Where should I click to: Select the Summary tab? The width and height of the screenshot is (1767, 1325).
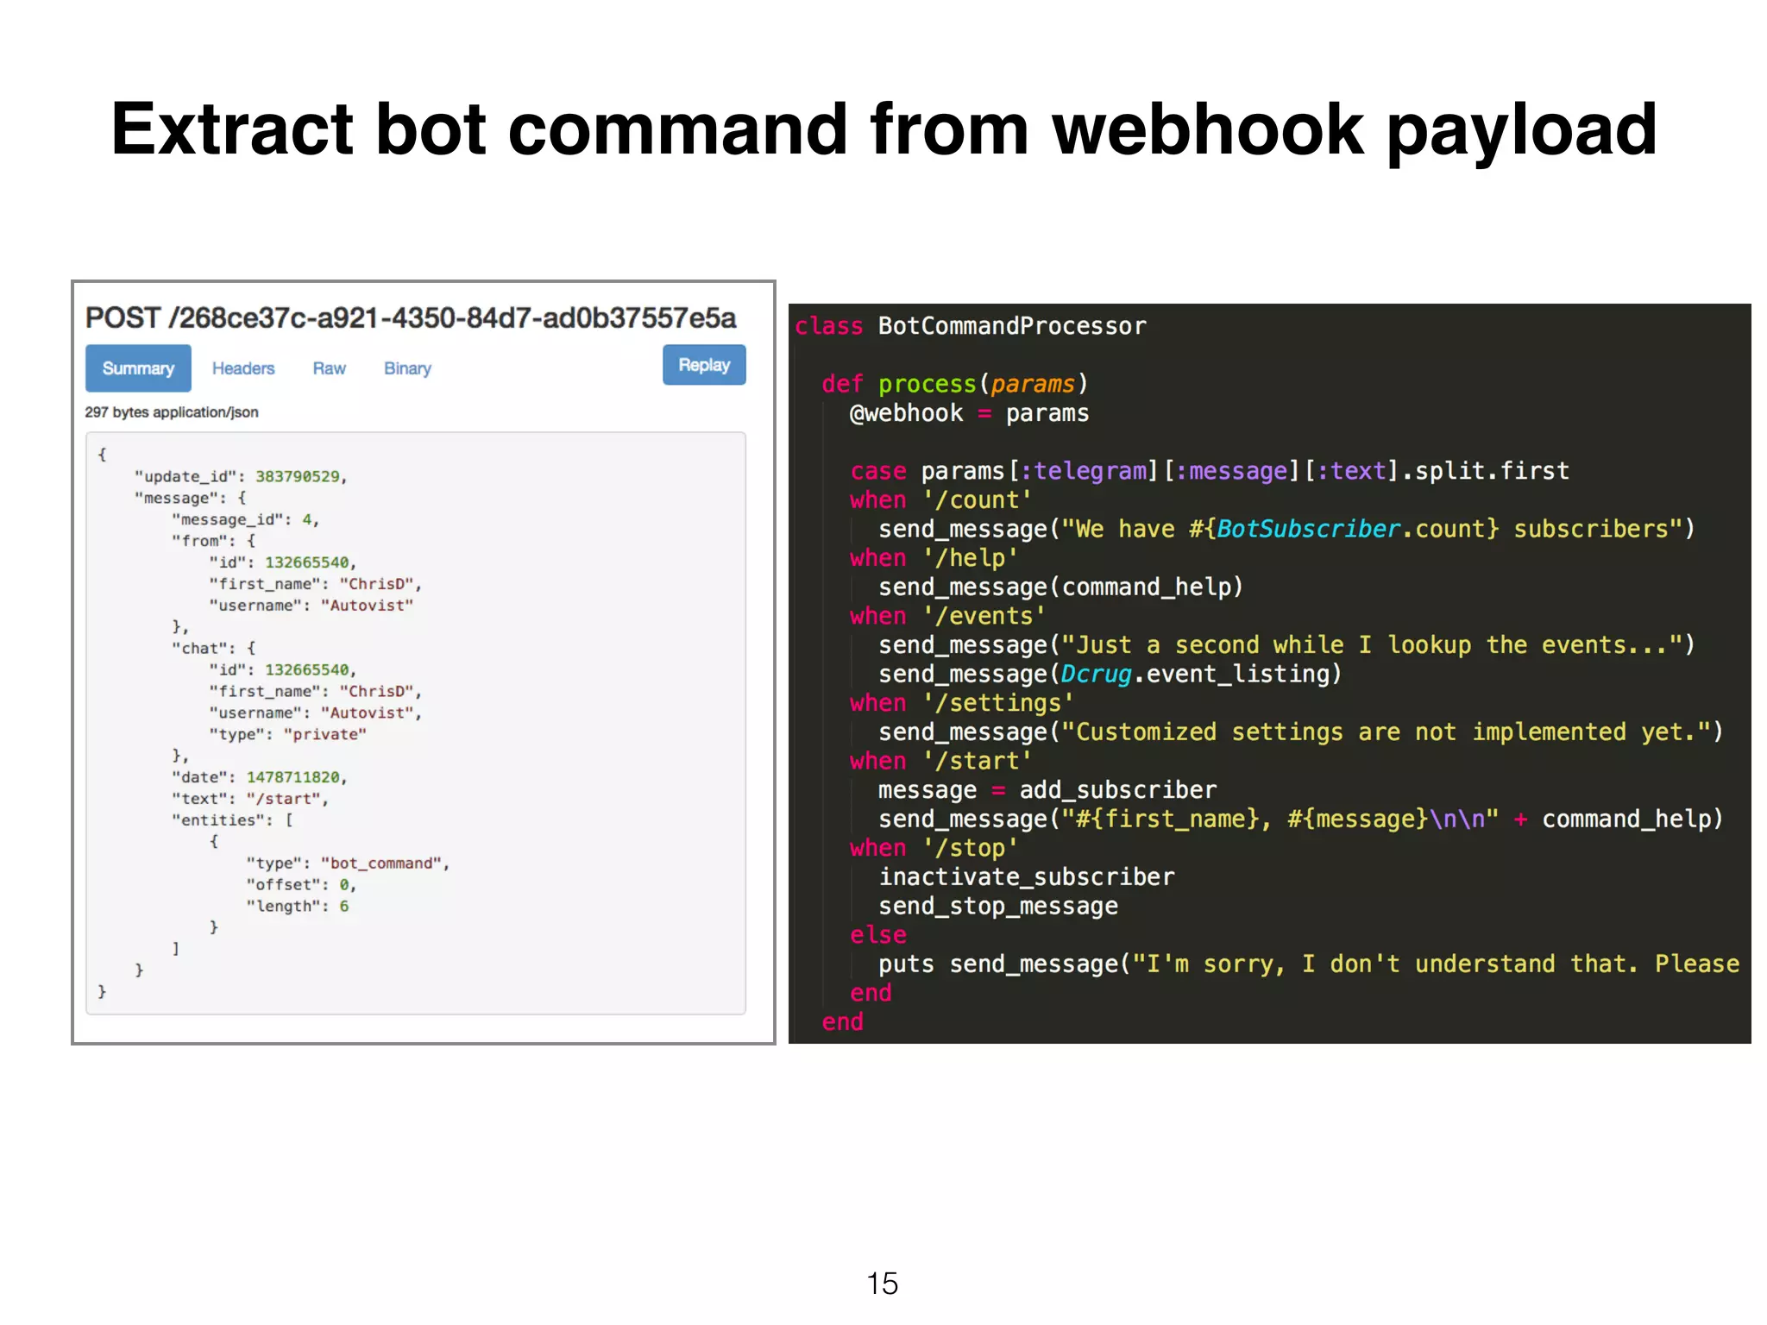(138, 368)
